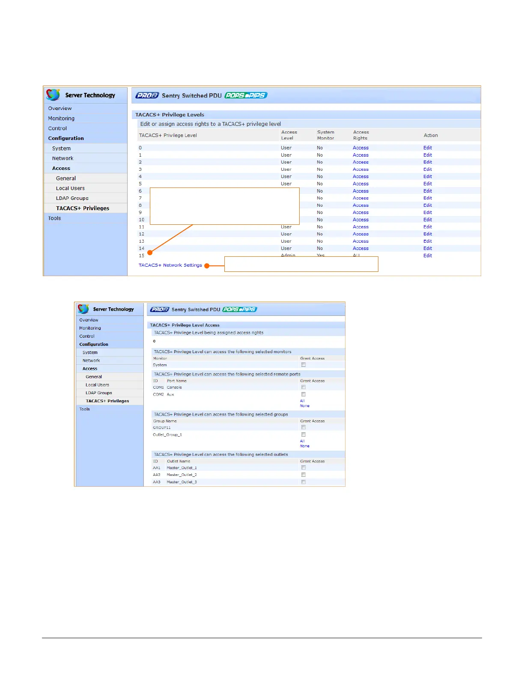Screen dimensions: 524x678
Task: Enable Grant Access for GROUP11
Action: (x=304, y=427)
